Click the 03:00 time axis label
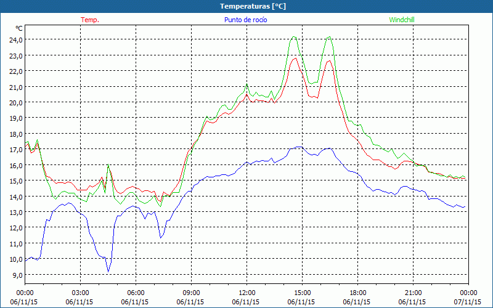This screenshot has height=308, width=493. point(81,293)
